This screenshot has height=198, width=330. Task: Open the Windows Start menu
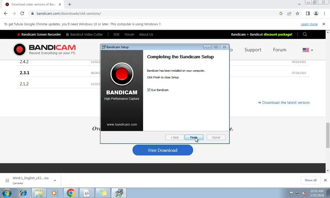tap(7, 193)
